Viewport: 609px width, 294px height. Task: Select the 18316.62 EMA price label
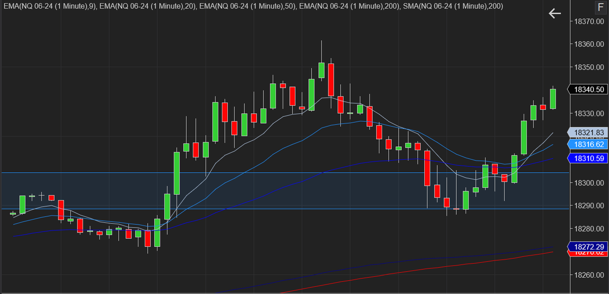tap(588, 145)
